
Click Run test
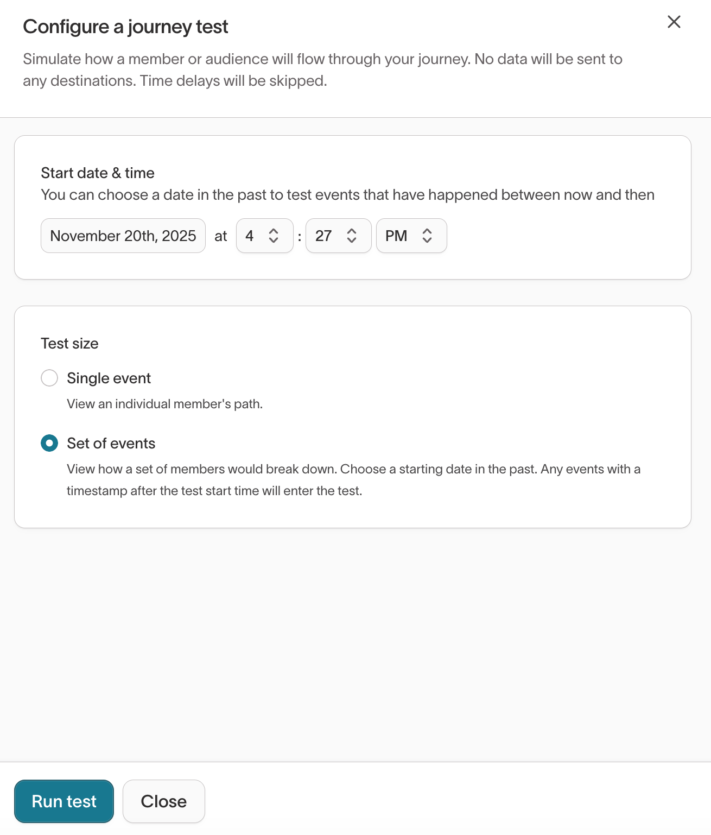tap(64, 801)
